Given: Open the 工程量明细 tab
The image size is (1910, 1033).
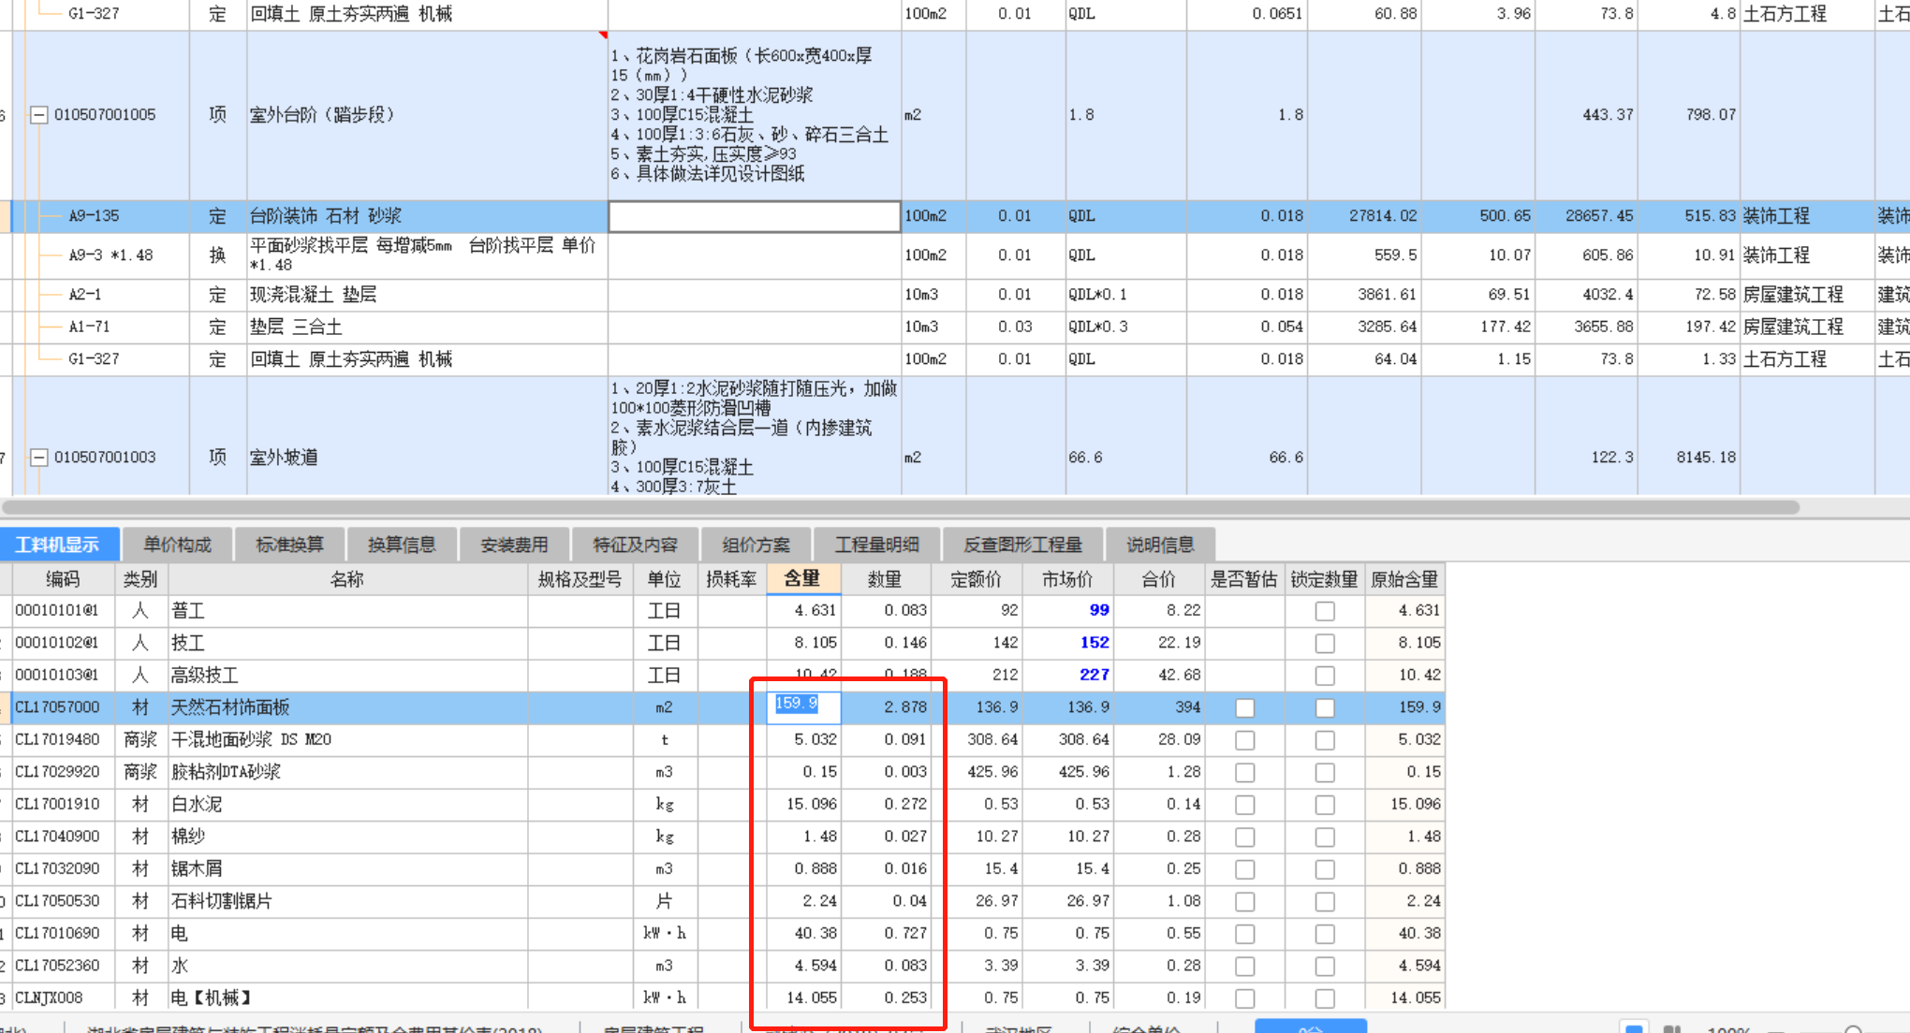Looking at the screenshot, I should (876, 545).
